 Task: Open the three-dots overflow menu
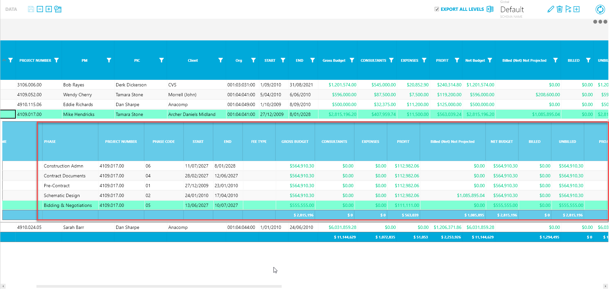pos(600,22)
